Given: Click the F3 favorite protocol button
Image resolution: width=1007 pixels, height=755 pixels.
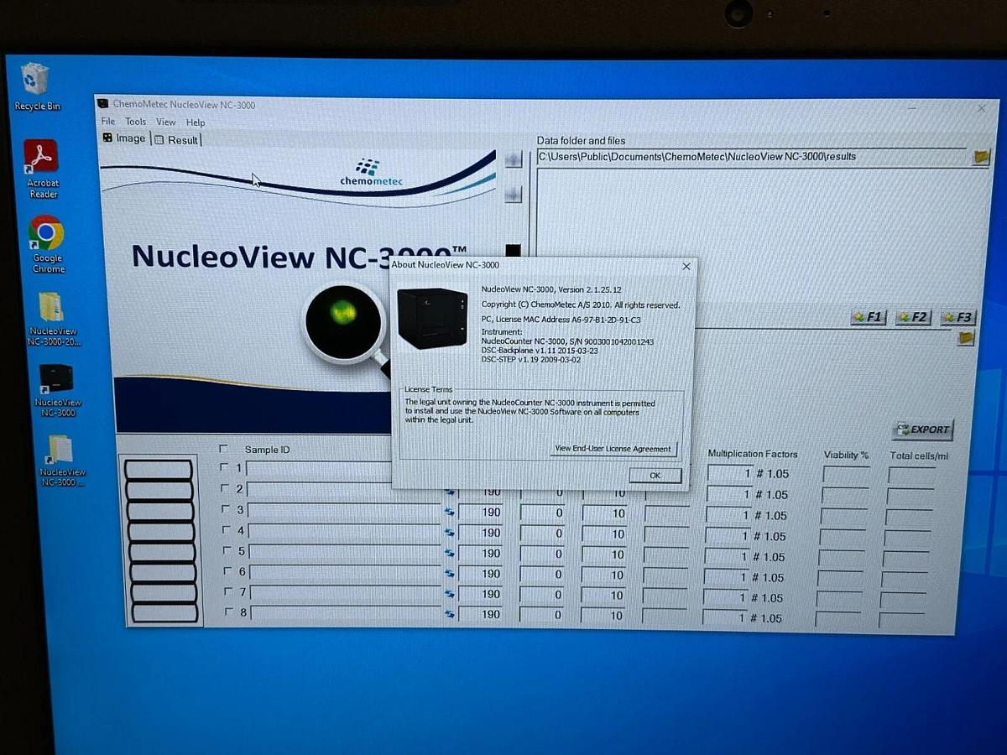Looking at the screenshot, I should (957, 317).
